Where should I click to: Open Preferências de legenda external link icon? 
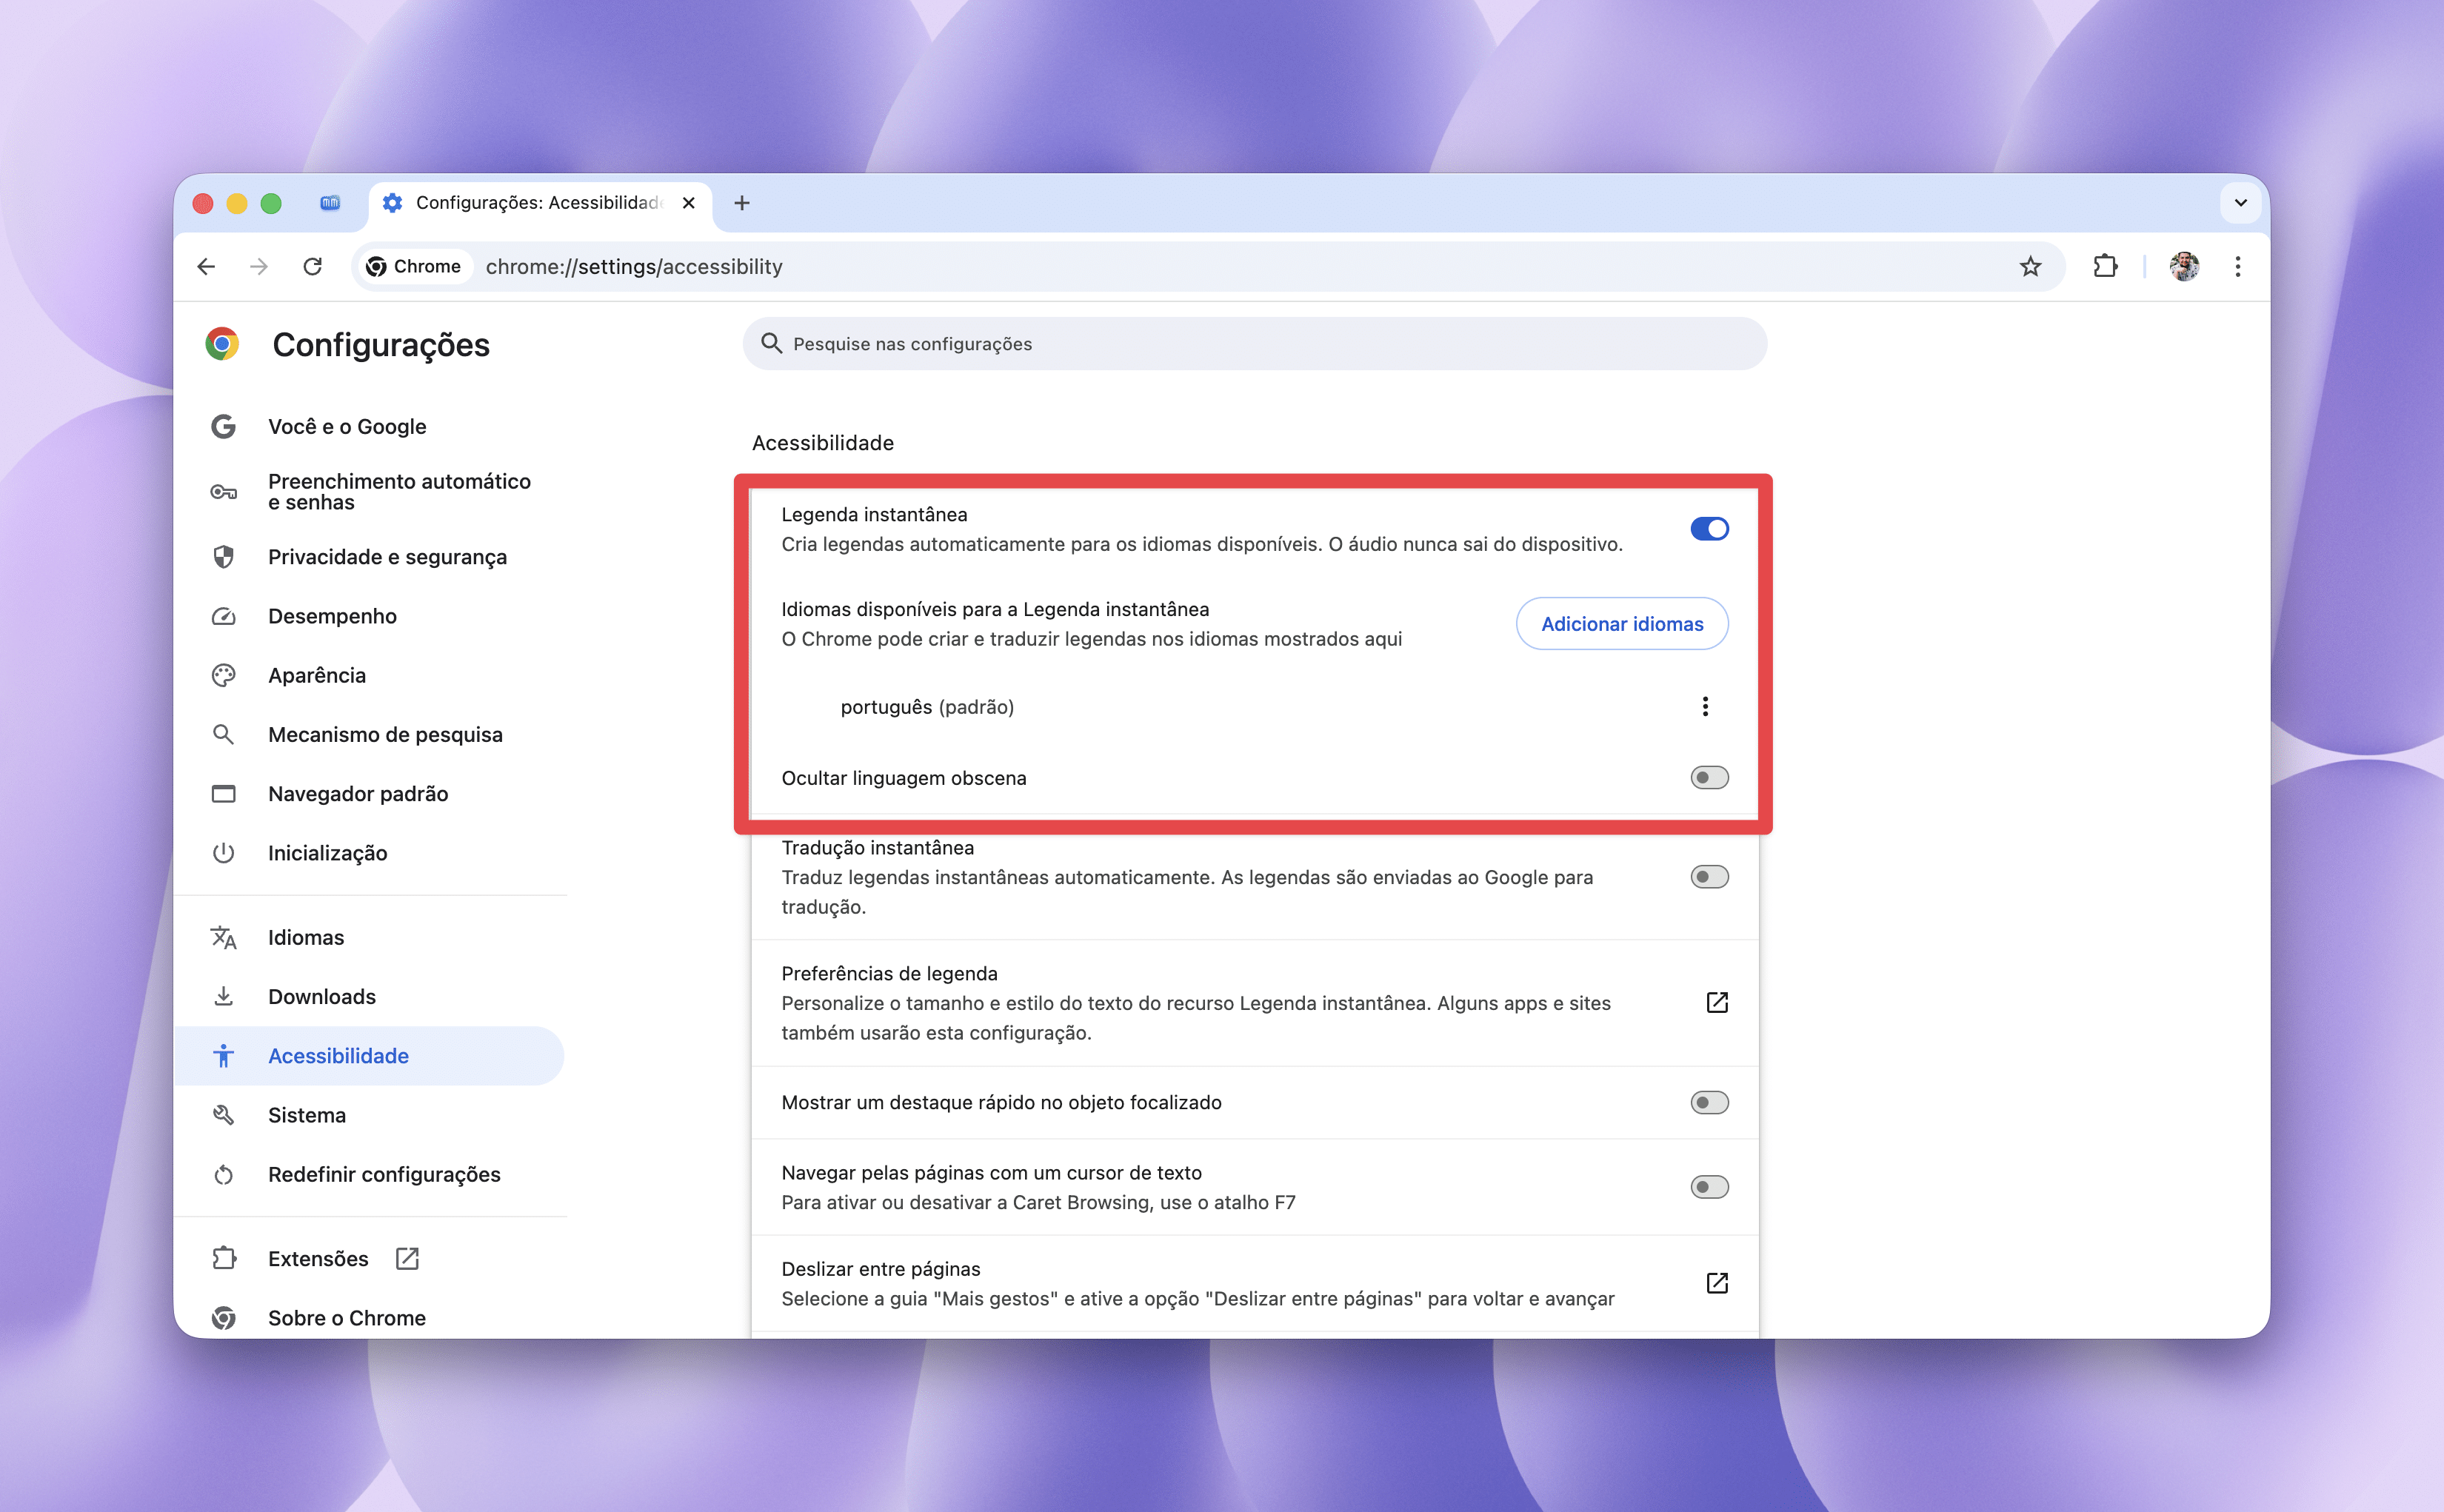click(x=1716, y=1002)
